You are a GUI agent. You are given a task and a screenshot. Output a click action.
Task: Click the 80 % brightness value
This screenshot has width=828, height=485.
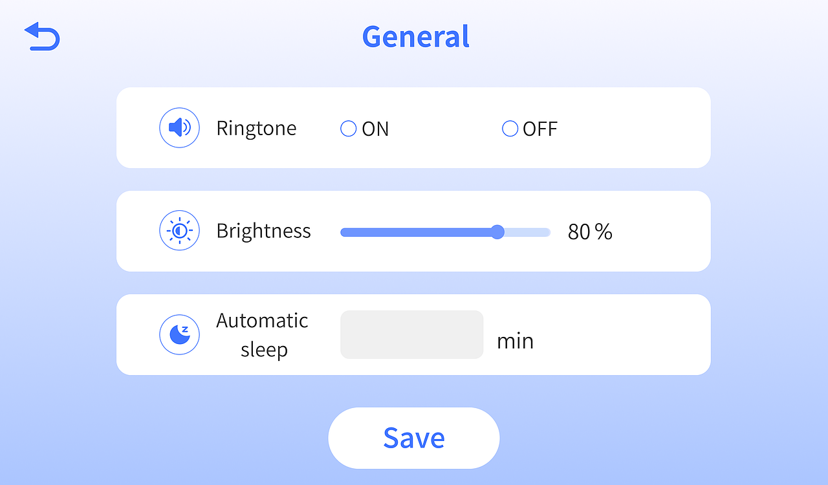point(590,232)
